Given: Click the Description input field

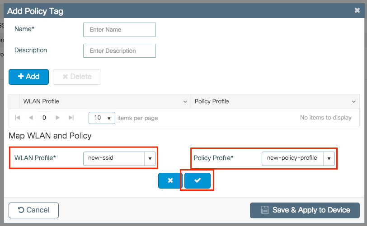Looking at the screenshot, I should tap(119, 51).
